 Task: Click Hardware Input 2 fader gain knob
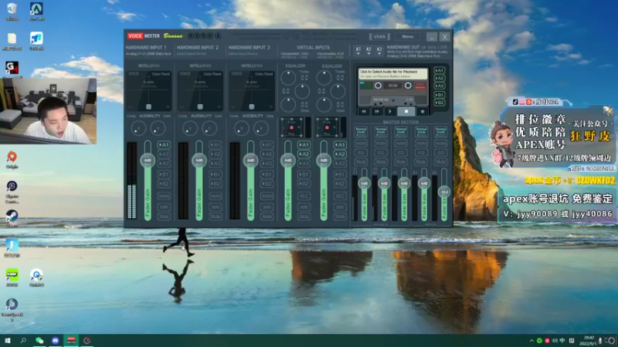(x=199, y=160)
